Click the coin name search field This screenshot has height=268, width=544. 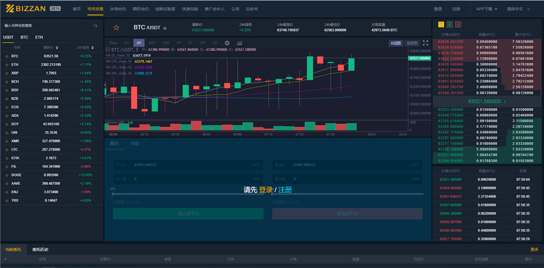[x=46, y=25]
